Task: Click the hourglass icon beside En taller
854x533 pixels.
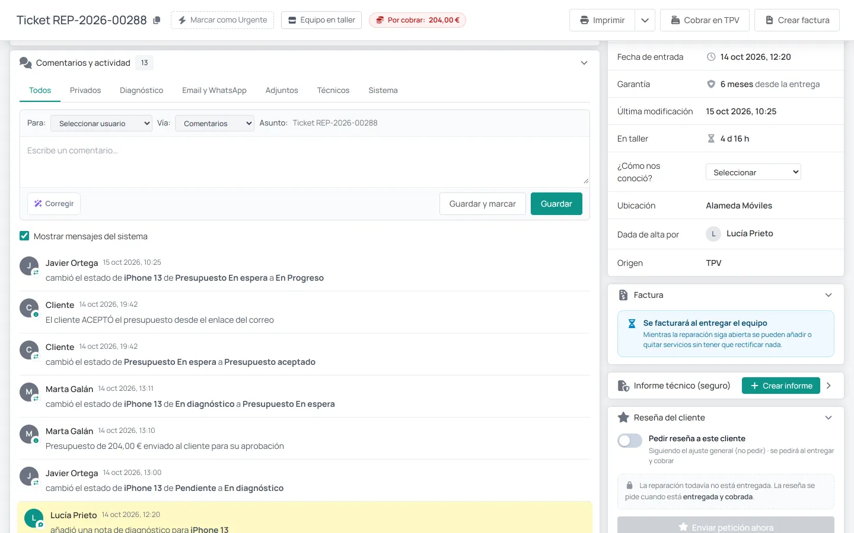Action: coord(711,139)
